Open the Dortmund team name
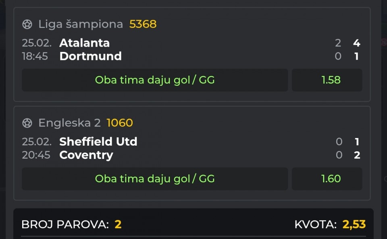Screen dimensions: 387x239 click(x=90, y=56)
